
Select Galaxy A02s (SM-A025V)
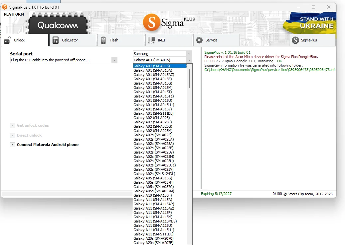(160, 169)
